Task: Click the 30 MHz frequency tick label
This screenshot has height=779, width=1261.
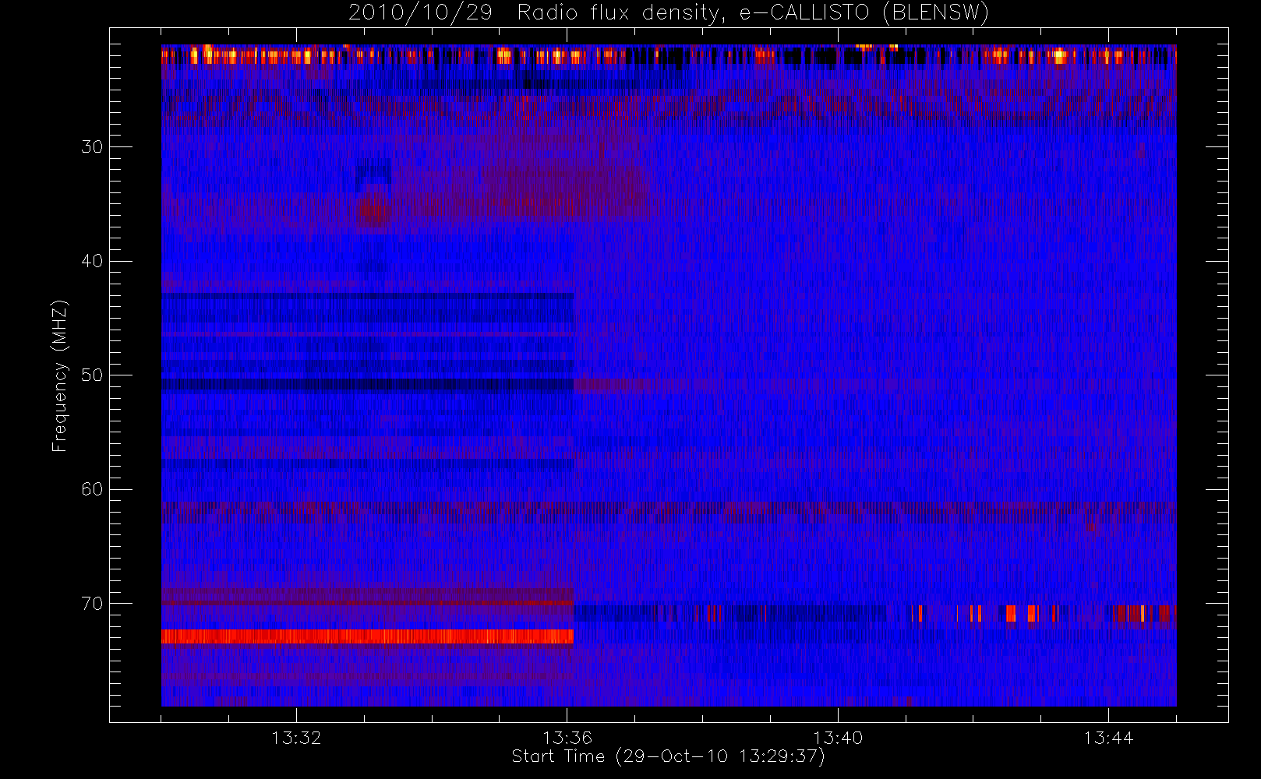Action: (92, 146)
